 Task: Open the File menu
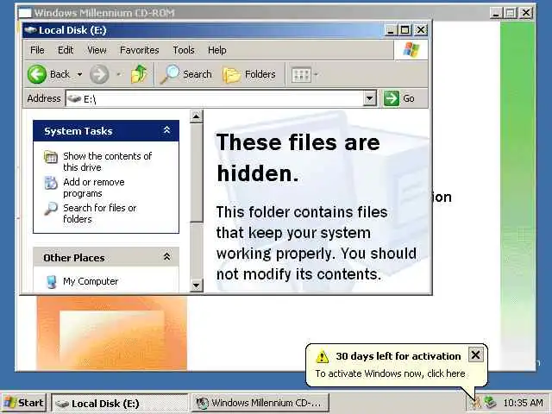tap(37, 50)
